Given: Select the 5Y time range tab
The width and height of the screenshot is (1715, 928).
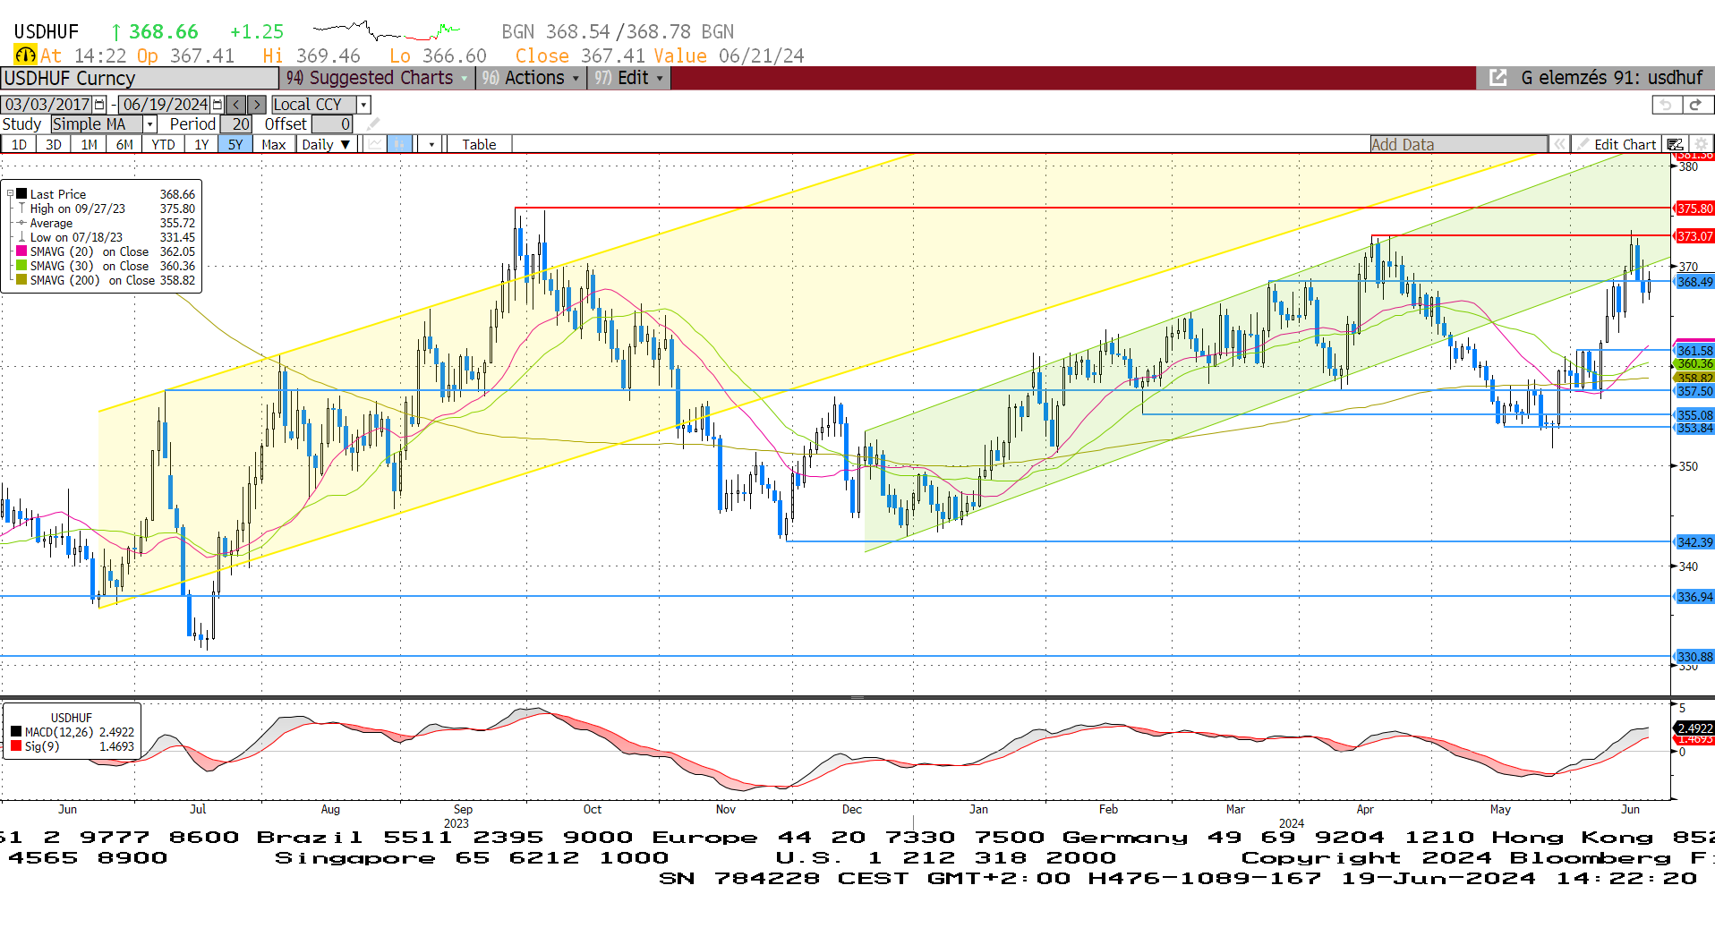Looking at the screenshot, I should click(235, 144).
